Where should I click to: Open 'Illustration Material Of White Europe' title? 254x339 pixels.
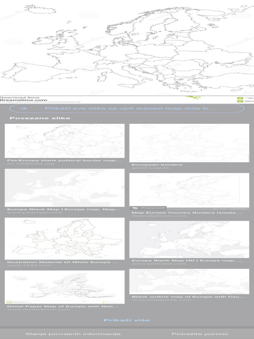click(x=63, y=262)
